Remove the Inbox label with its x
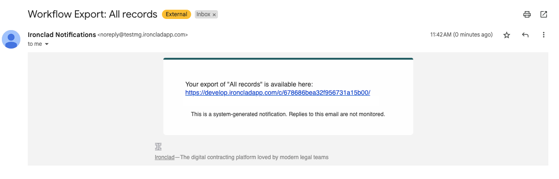The width and height of the screenshot is (559, 179). click(x=214, y=15)
